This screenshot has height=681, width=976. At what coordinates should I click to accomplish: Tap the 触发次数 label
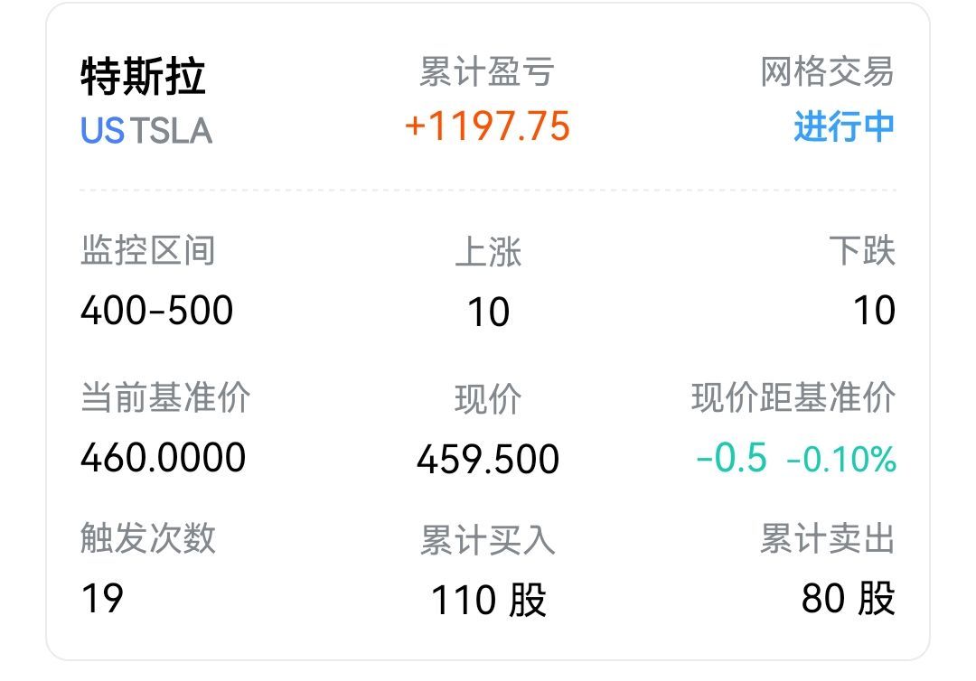(148, 539)
